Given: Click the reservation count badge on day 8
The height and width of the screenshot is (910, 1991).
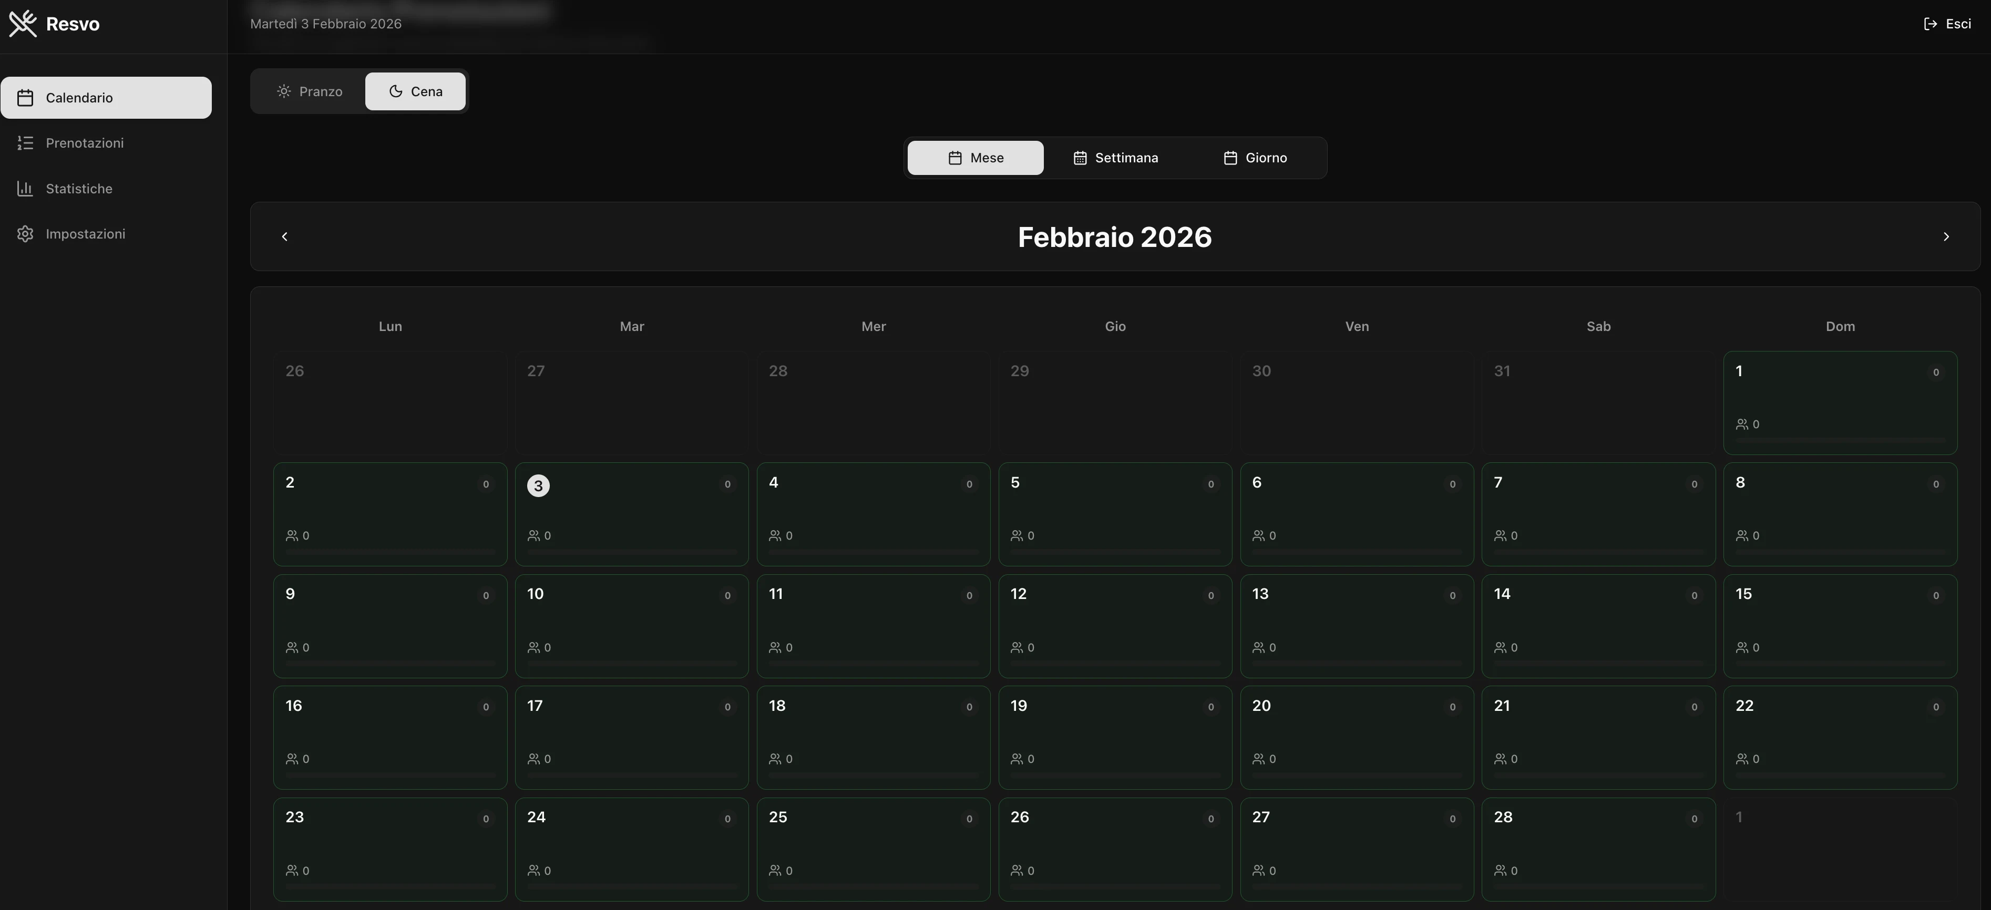Looking at the screenshot, I should (1935, 484).
